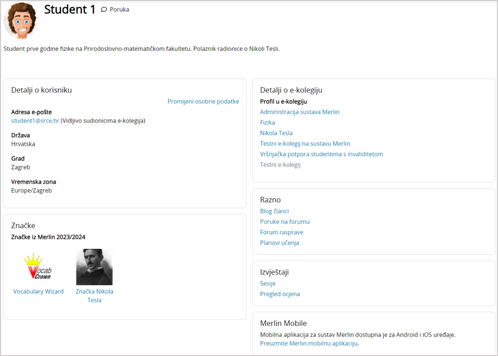This screenshot has height=356, width=498.
Task: Open Blog članci under Razno
Action: (x=274, y=211)
